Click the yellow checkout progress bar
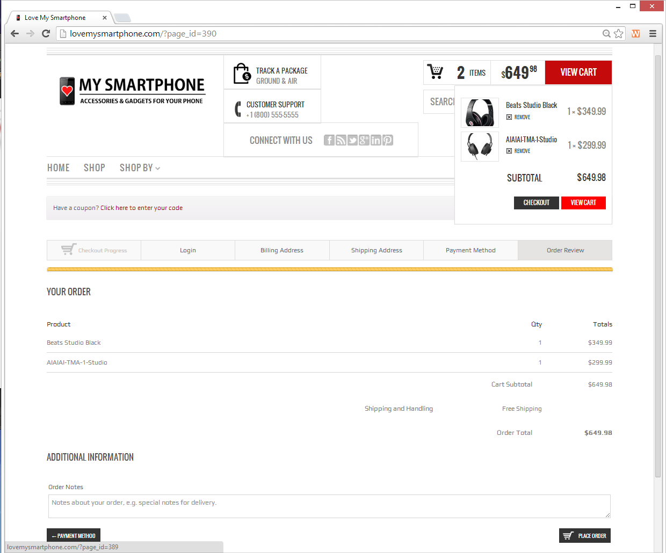This screenshot has width=666, height=553. (x=329, y=270)
